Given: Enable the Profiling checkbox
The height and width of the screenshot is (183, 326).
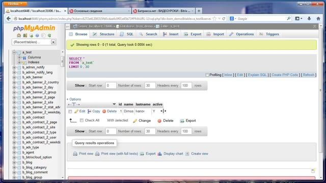Looking at the screenshot, I should (x=207, y=75).
